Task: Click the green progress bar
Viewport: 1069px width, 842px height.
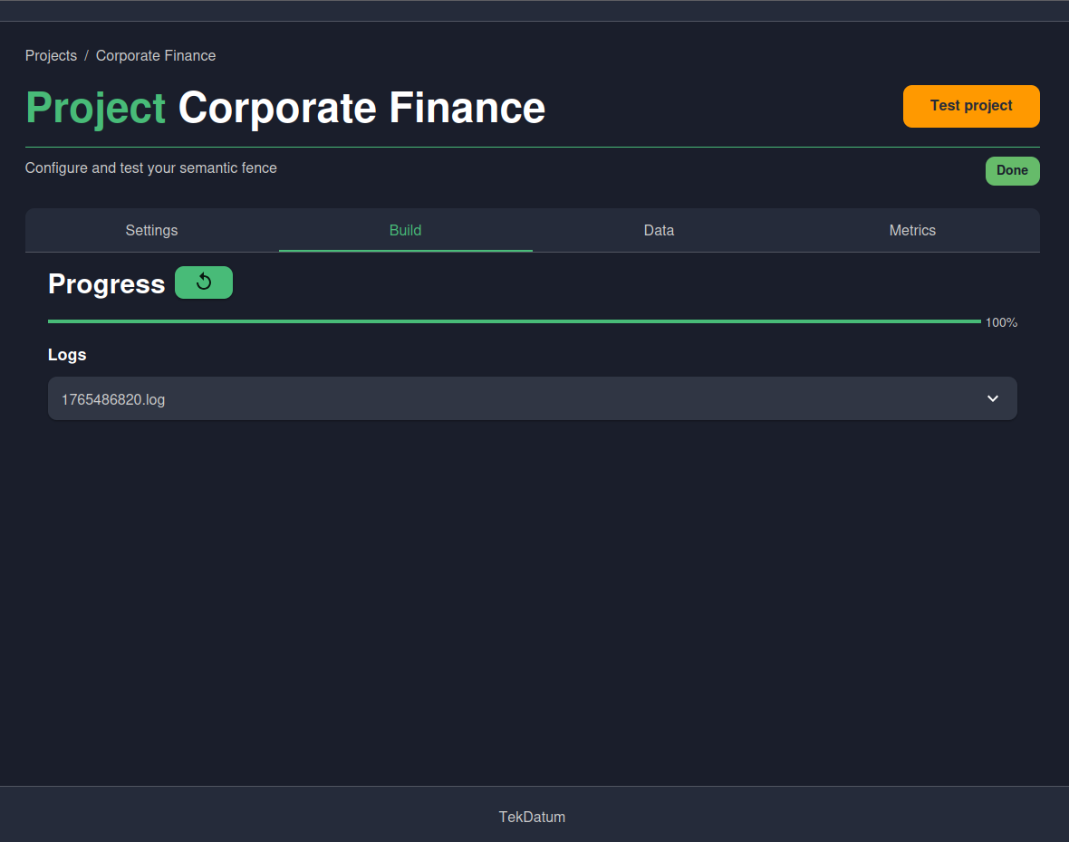Action: [x=514, y=321]
